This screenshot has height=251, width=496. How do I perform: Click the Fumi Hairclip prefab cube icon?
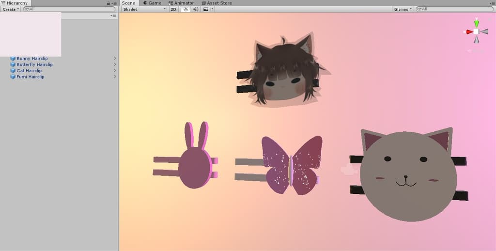[x=13, y=77]
